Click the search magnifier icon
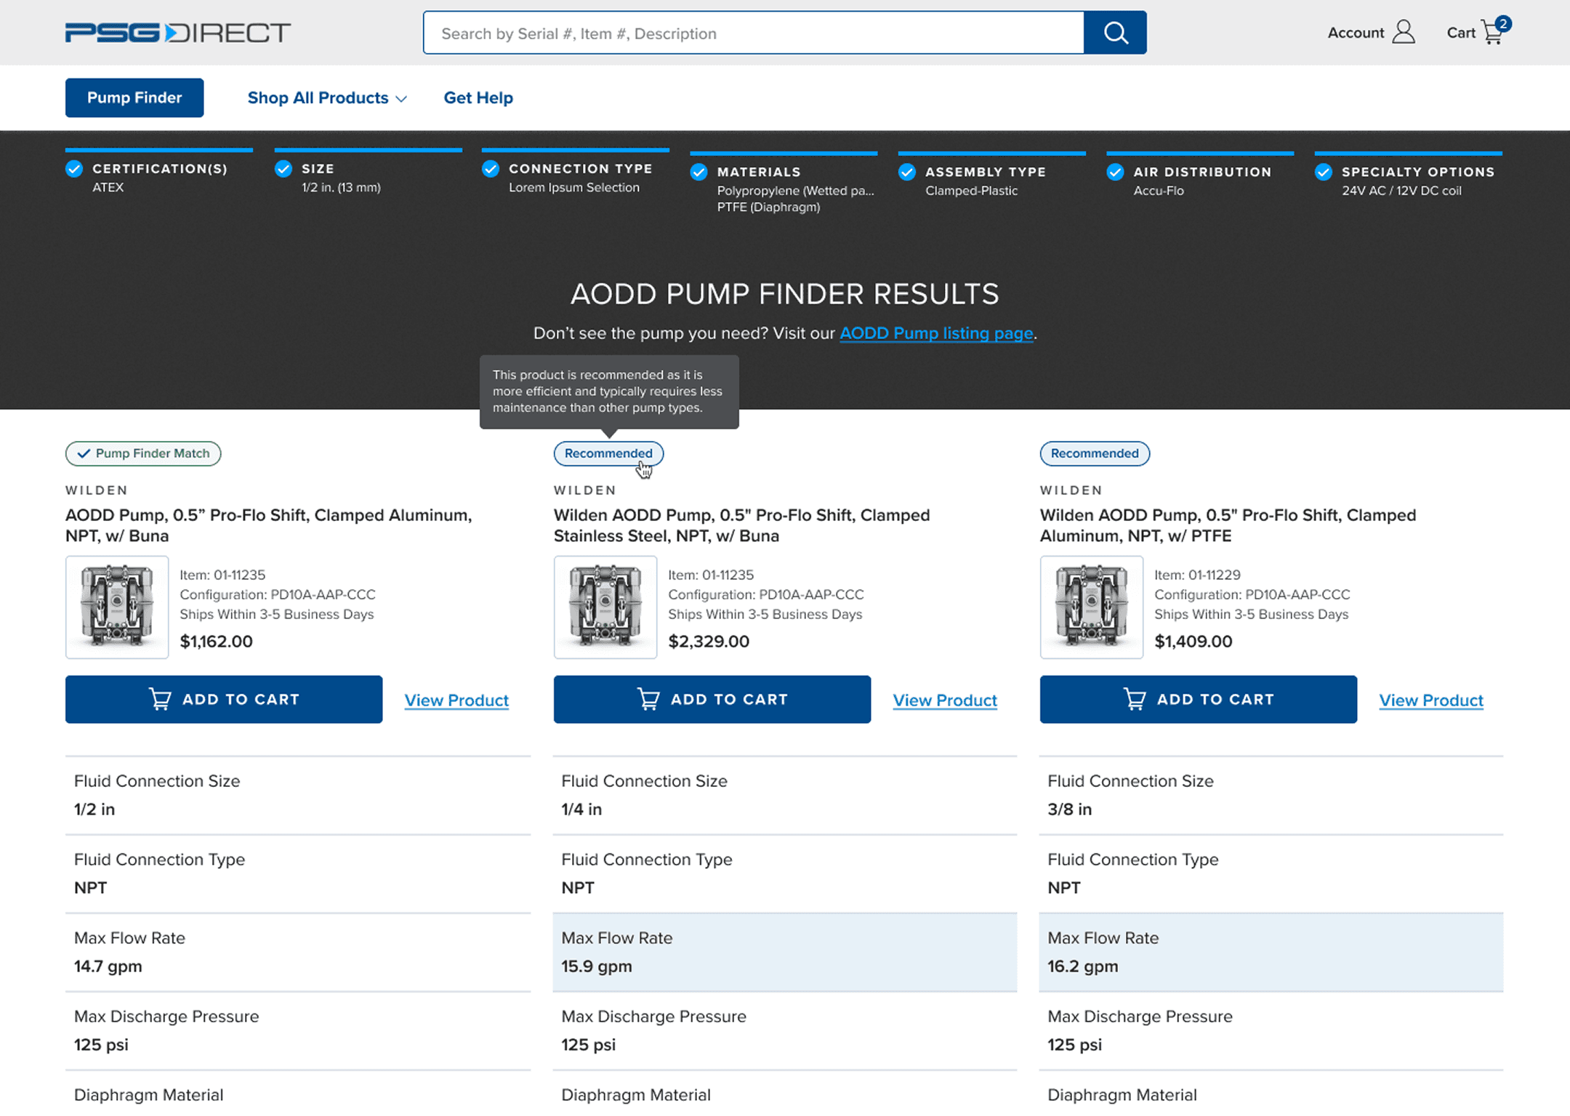 coord(1116,33)
